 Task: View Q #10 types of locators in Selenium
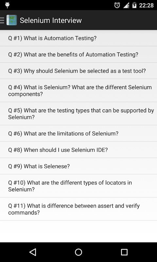click(x=78, y=186)
